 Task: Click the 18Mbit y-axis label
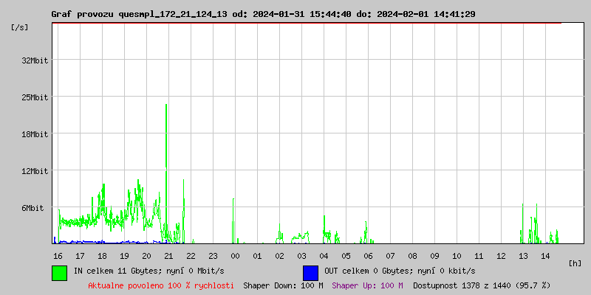(x=35, y=134)
